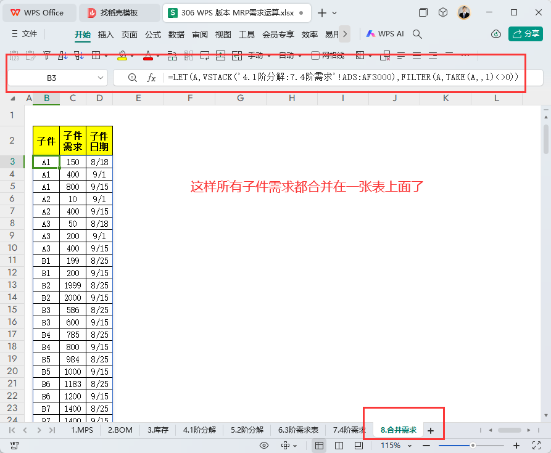This screenshot has width=551, height=453.
Task: Open a new document tab with plus
Action: (321, 13)
